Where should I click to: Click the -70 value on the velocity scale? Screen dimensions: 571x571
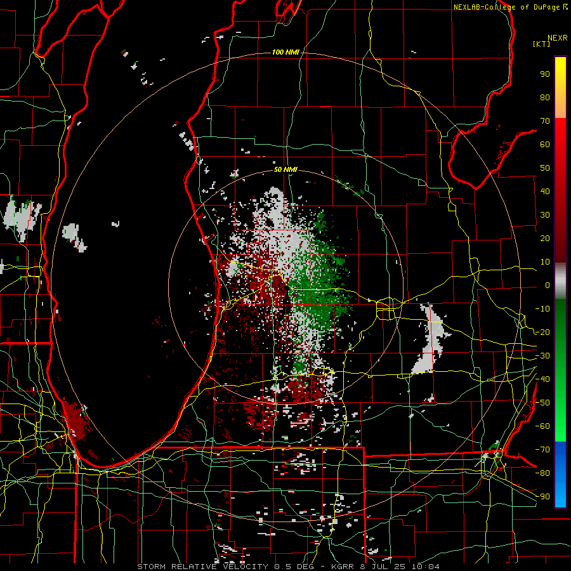point(542,450)
